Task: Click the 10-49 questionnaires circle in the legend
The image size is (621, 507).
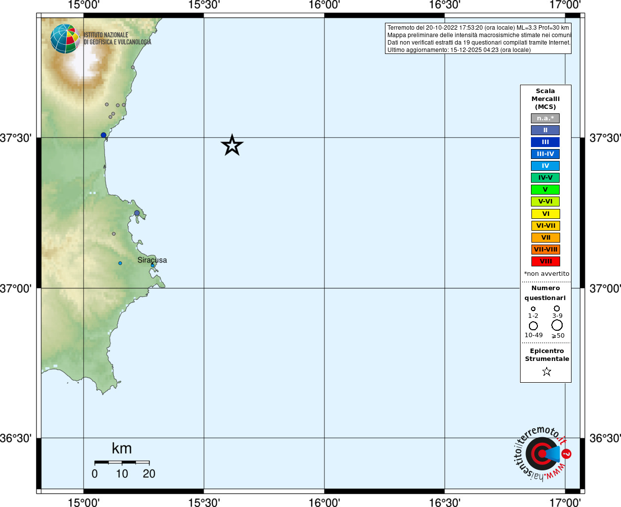Action: tap(533, 326)
